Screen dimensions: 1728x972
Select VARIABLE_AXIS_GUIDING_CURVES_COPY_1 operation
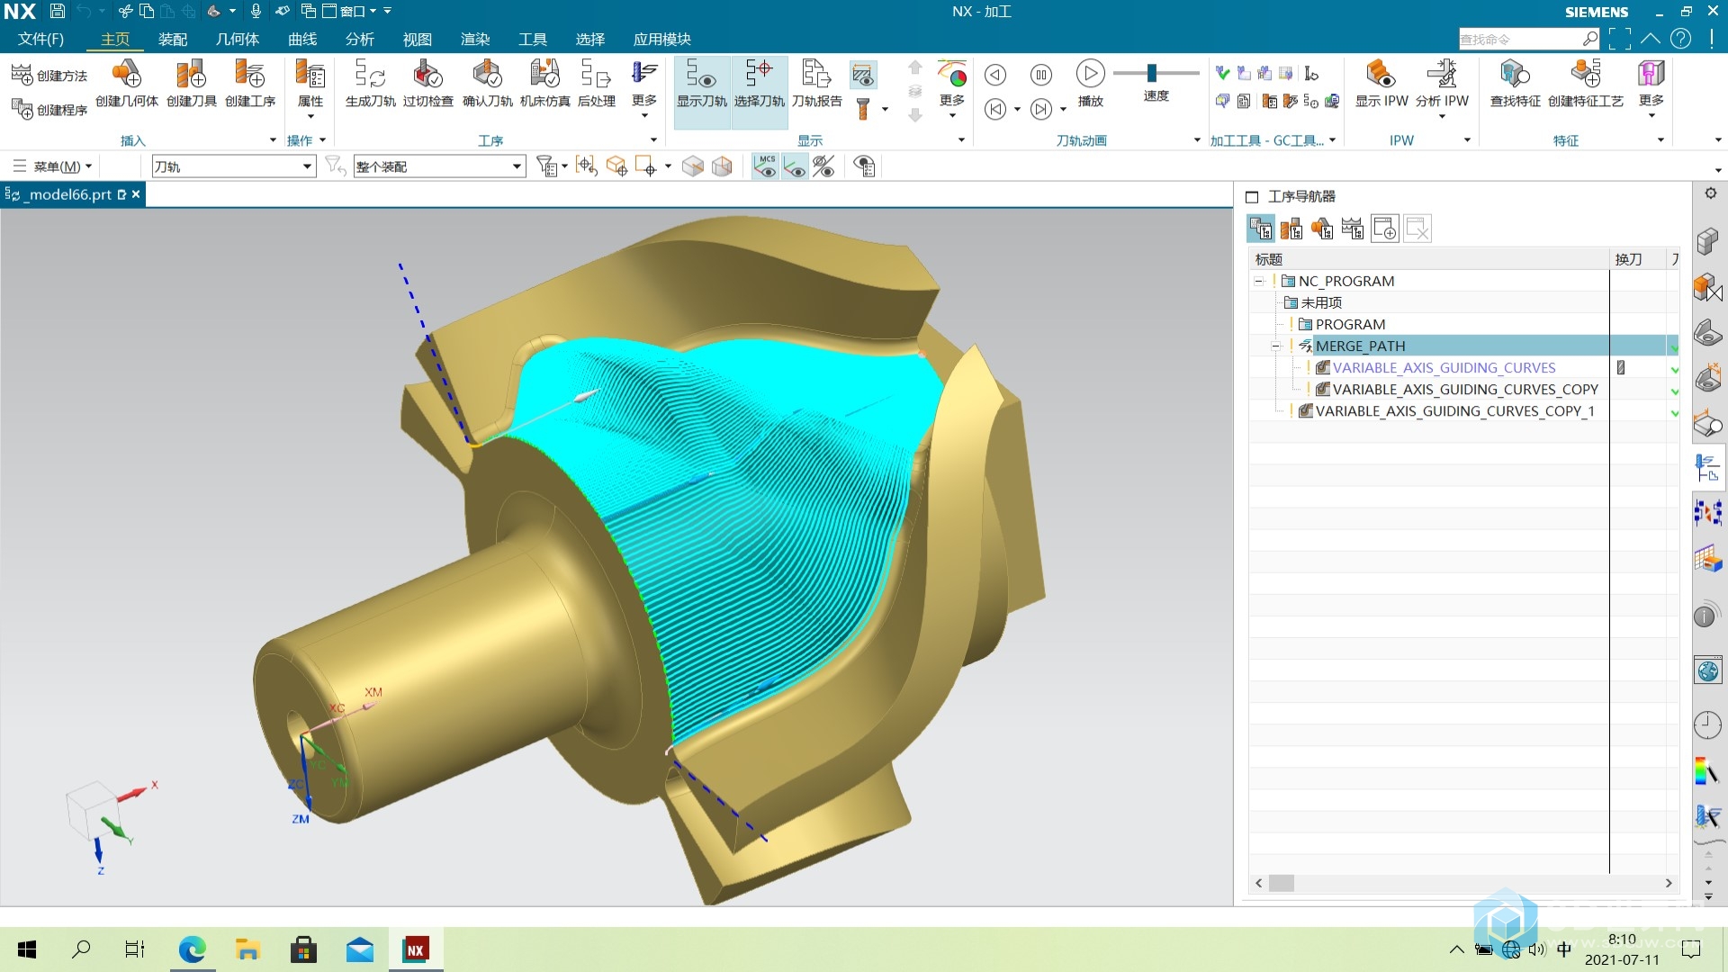click(x=1454, y=411)
